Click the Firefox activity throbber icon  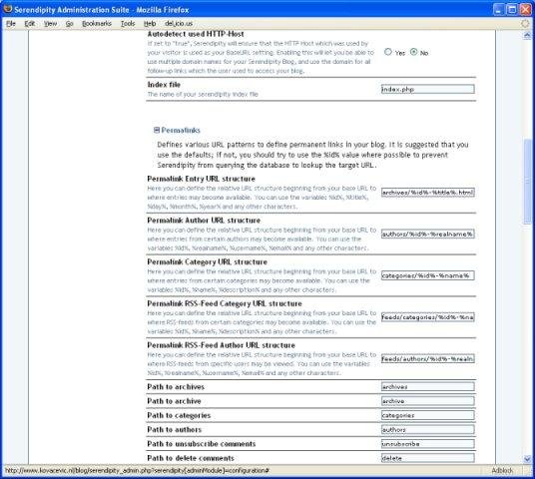click(525, 23)
